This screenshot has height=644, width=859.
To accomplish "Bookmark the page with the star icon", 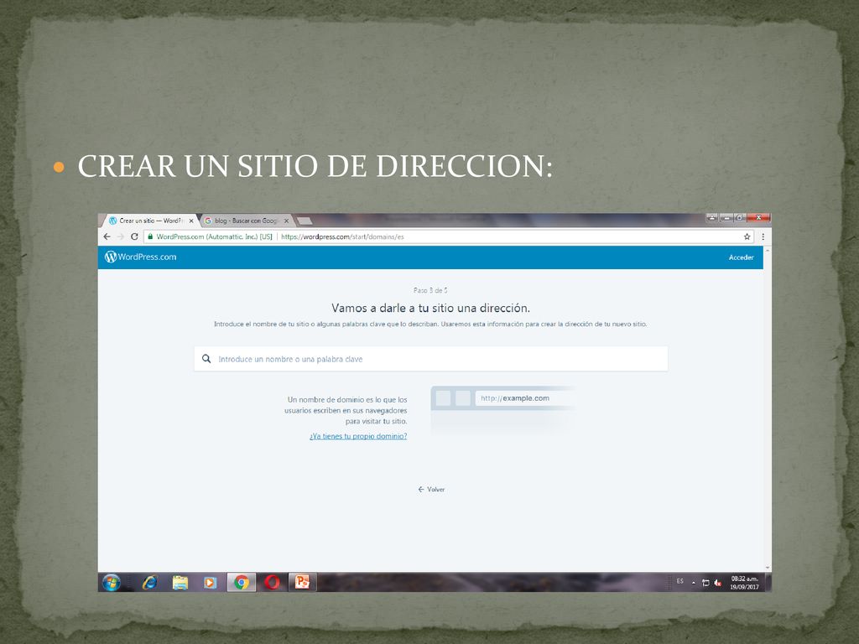I will pyautogui.click(x=747, y=236).
